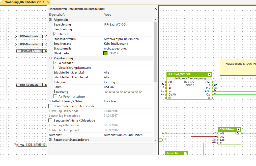
Task: Collapse the Visualisierung section
Action: 50,58
